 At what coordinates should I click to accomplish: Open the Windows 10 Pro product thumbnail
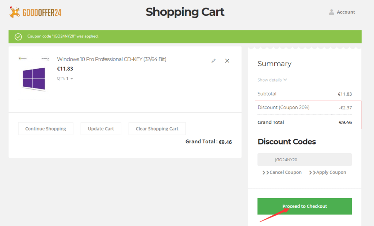[34, 78]
